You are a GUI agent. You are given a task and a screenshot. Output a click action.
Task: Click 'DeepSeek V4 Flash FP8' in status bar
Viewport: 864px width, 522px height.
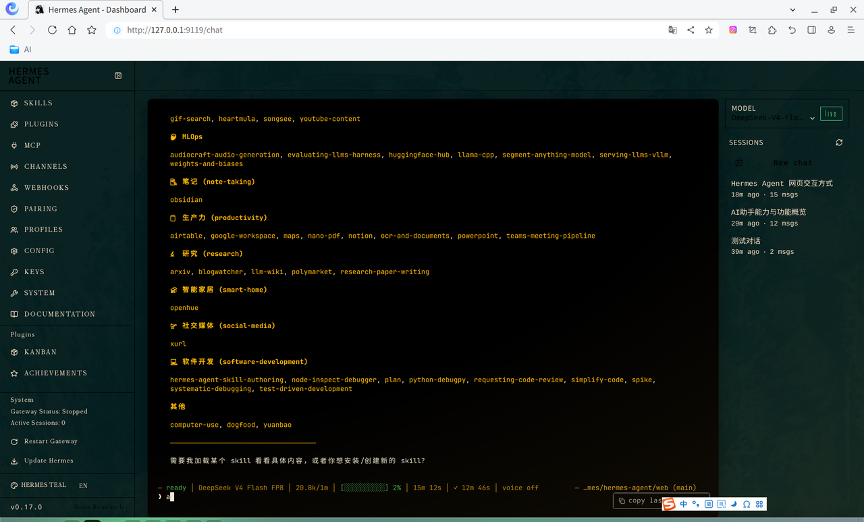coord(241,488)
